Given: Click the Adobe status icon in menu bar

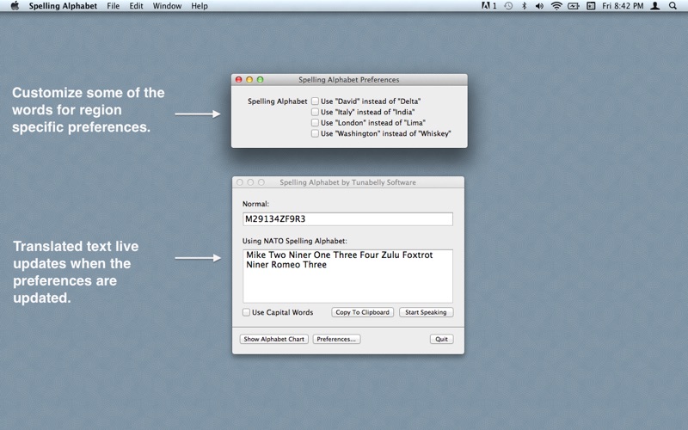Looking at the screenshot, I should coord(488,6).
